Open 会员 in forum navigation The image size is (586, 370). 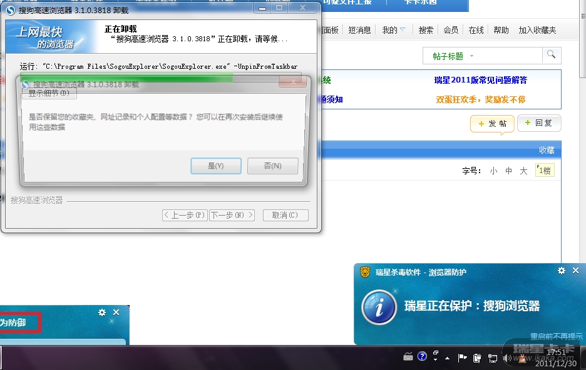coord(451,30)
